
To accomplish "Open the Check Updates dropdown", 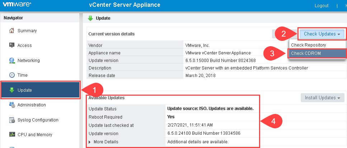I will [322, 34].
